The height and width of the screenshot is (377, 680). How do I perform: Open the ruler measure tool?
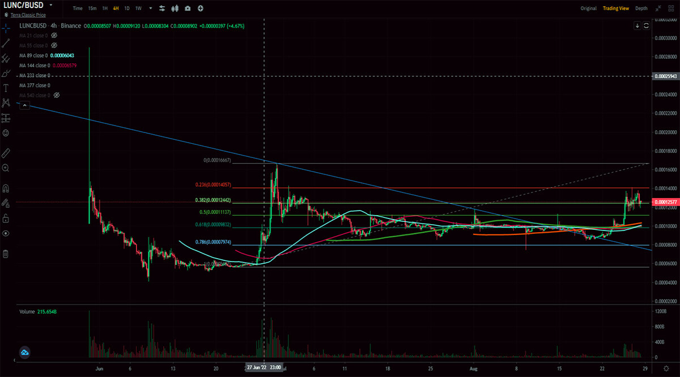point(6,153)
